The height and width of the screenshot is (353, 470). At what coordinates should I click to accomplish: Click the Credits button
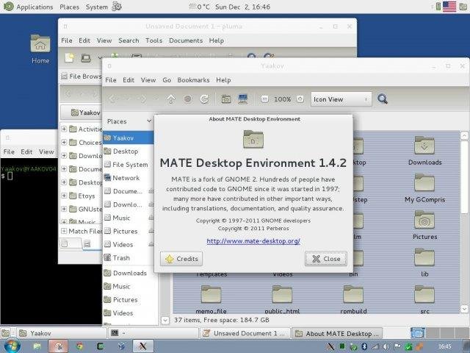(x=181, y=259)
